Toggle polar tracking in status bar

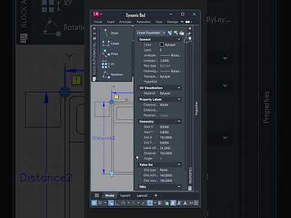pos(123,203)
